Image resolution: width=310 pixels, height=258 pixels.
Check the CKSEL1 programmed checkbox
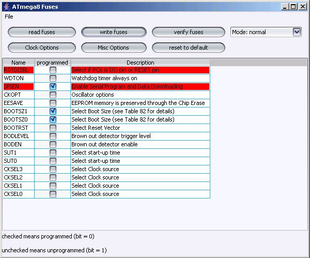click(x=53, y=186)
